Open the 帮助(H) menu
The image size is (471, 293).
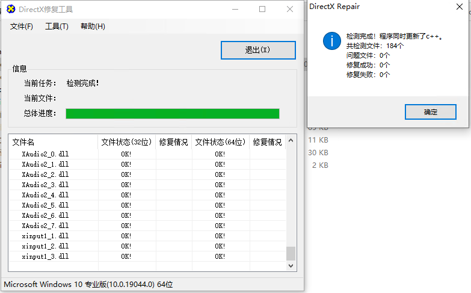(93, 26)
